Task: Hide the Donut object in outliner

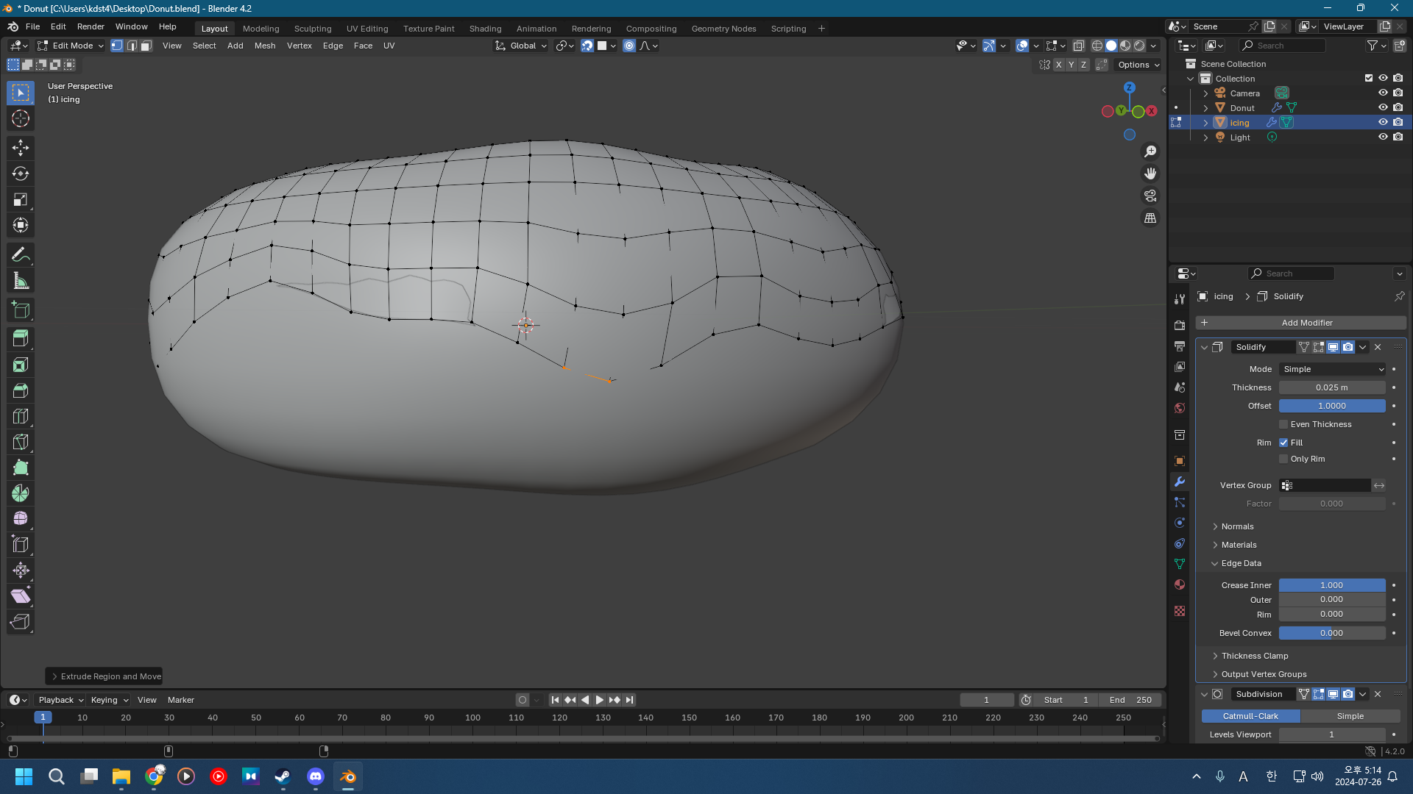Action: tap(1383, 107)
